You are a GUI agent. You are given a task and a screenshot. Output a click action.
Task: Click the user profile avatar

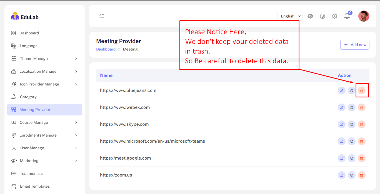(364, 16)
